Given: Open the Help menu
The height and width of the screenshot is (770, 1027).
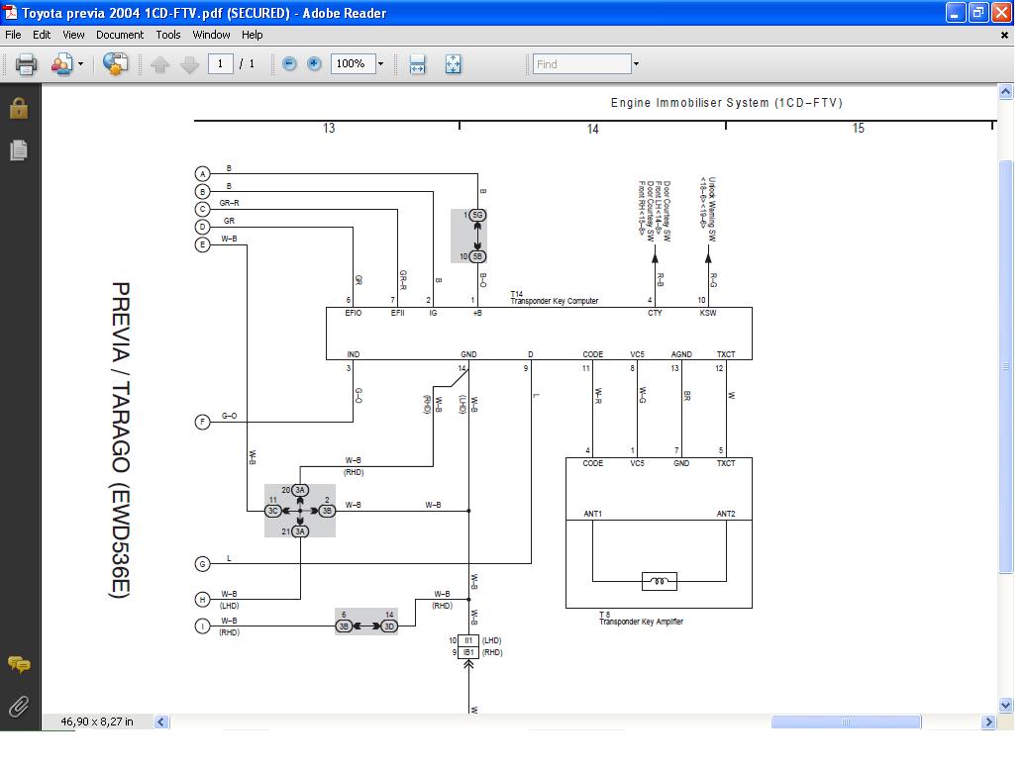Looking at the screenshot, I should (253, 35).
